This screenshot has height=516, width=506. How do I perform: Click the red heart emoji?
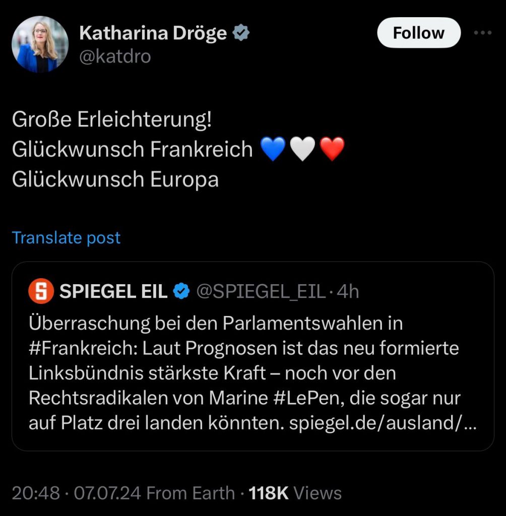[x=332, y=149]
